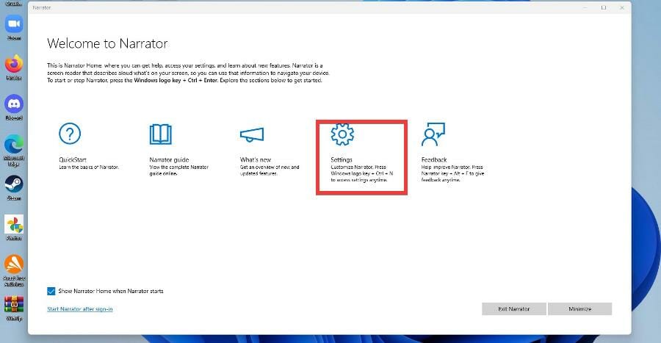
Task: Click the Minimize button at bottom right
Action: (x=579, y=309)
